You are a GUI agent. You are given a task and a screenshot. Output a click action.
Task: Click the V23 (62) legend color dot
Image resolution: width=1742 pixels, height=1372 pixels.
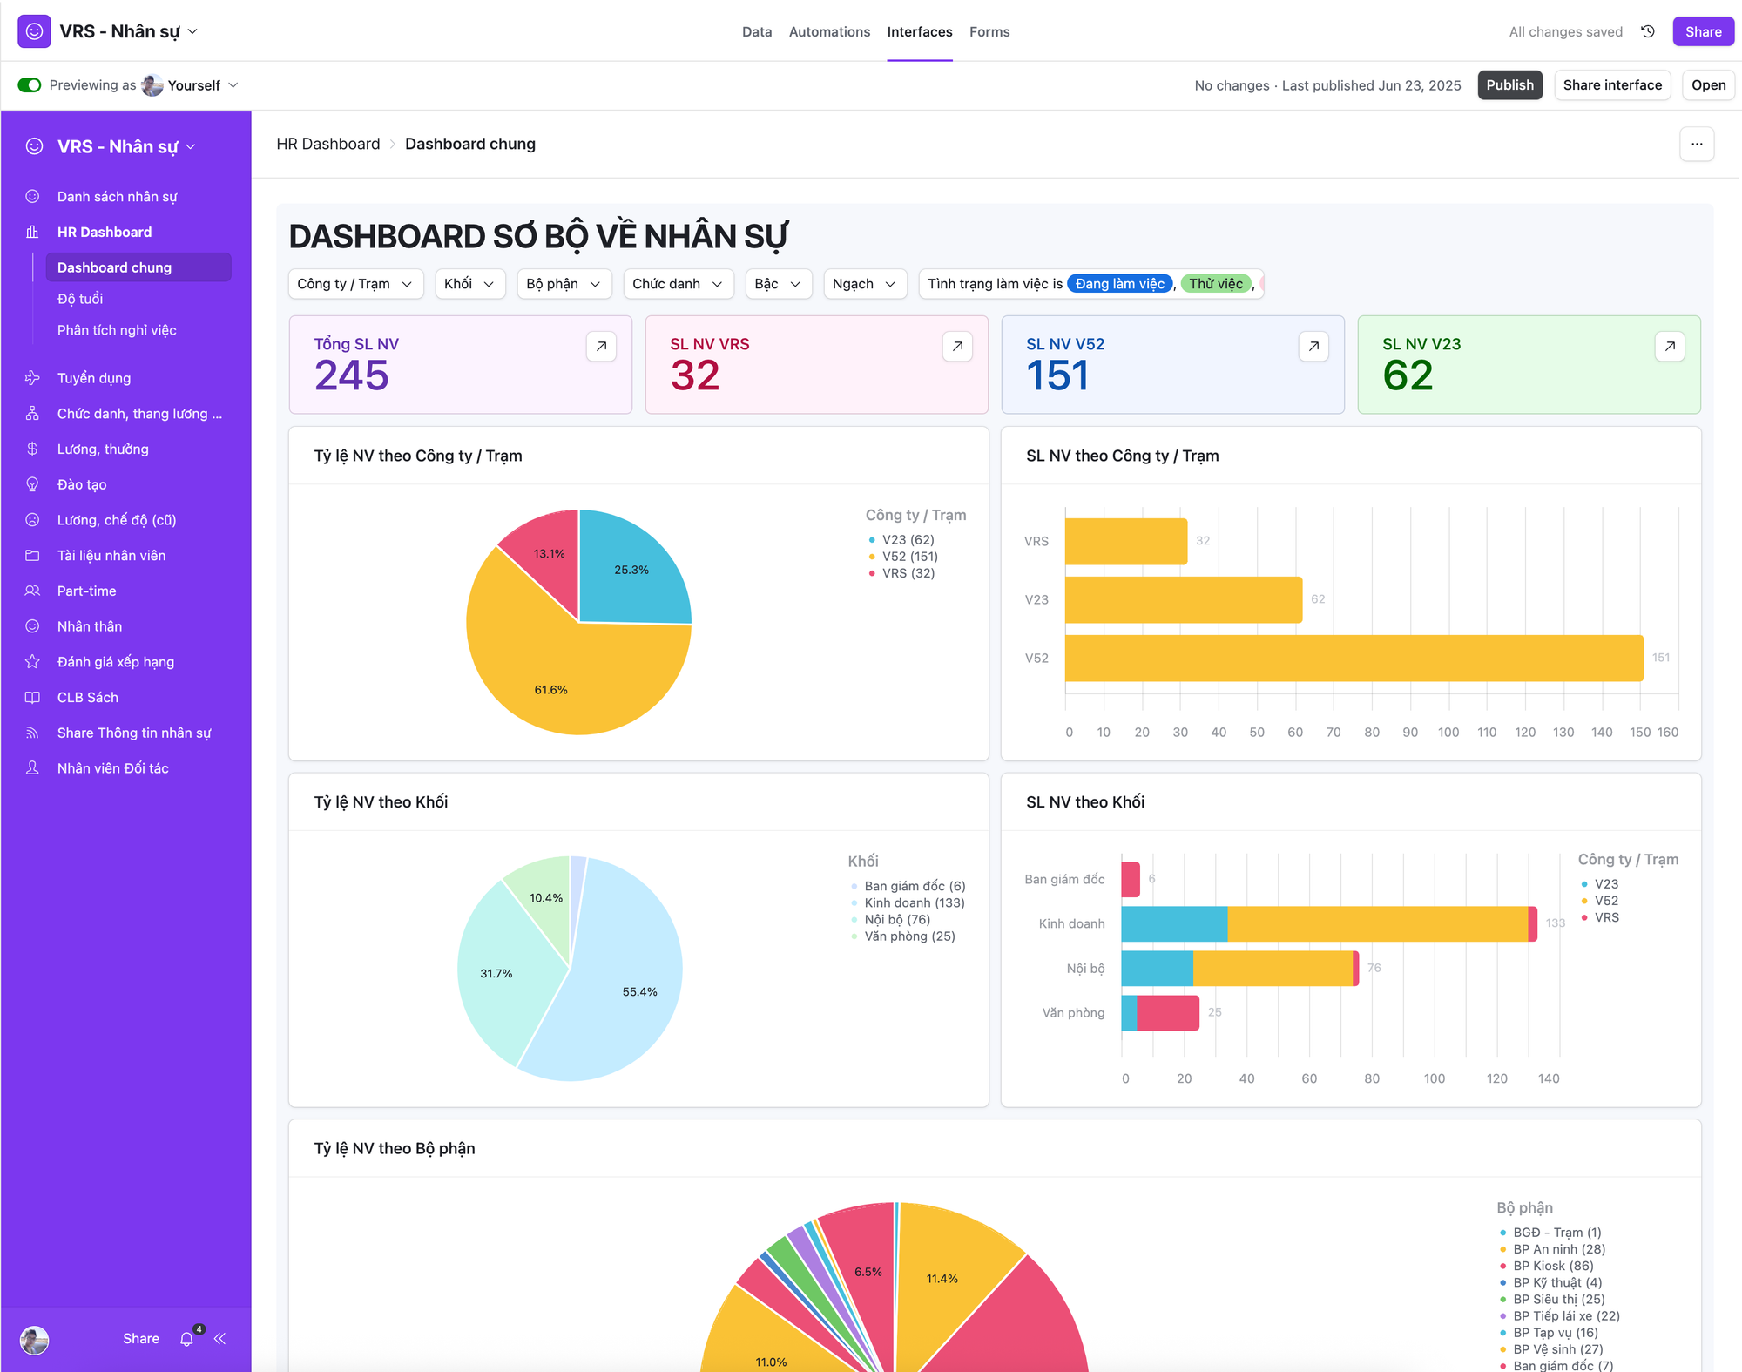pyautogui.click(x=872, y=540)
